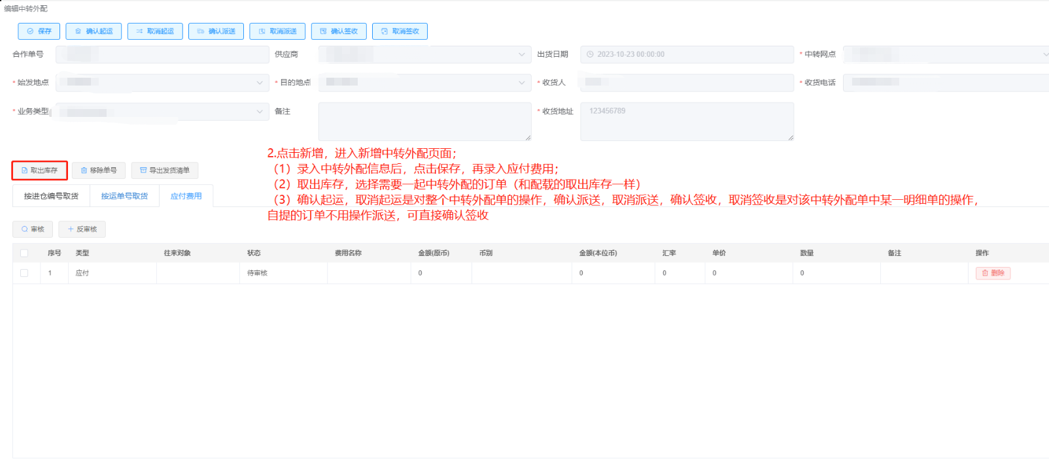Click 取出库存 to pull inventory
1049x463 pixels.
39,170
